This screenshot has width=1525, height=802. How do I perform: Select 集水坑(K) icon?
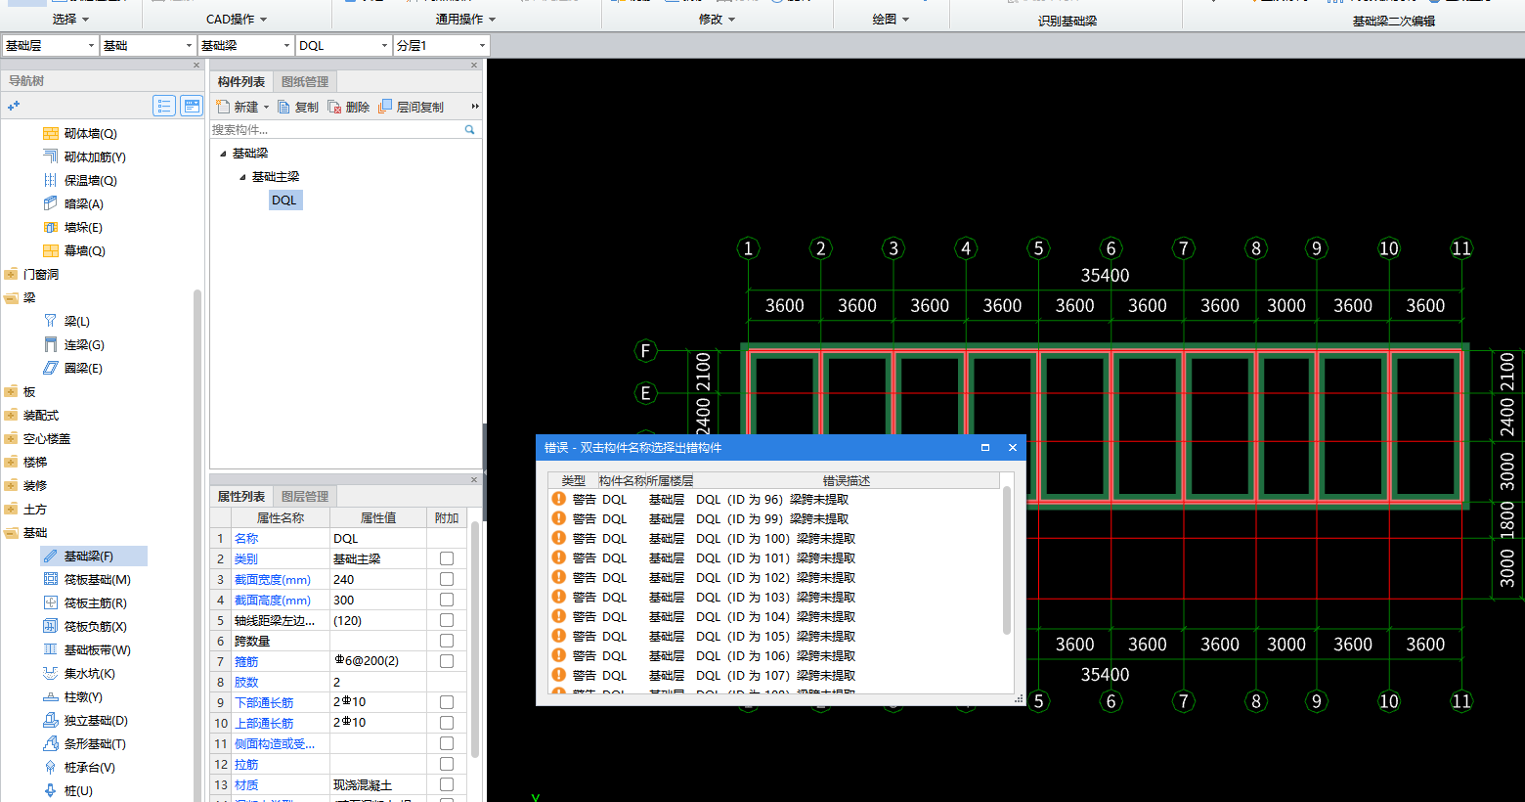(x=51, y=673)
